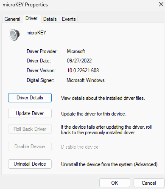This screenshot has height=189, width=165.
Task: Close the microKEY Properties dialog
Action: coord(161,4)
